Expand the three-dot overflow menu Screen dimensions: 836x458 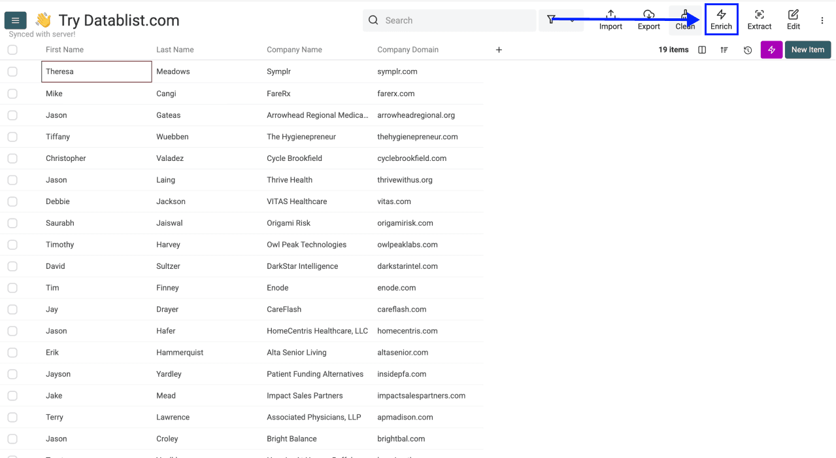[822, 20]
